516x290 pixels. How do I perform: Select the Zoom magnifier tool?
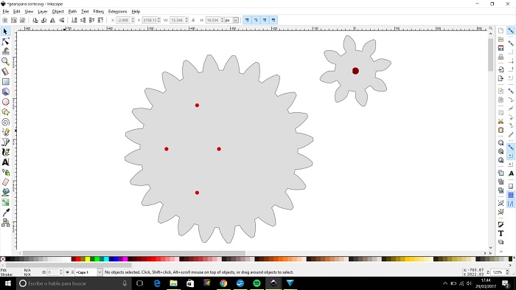(5, 61)
